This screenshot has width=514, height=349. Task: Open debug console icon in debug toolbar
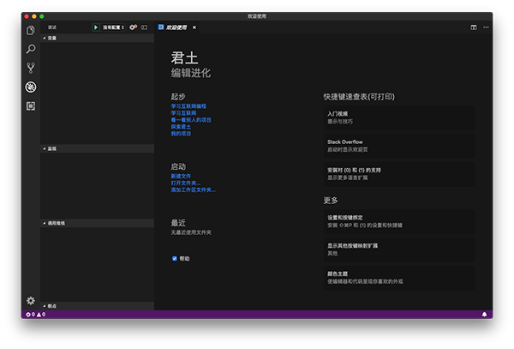(x=144, y=27)
